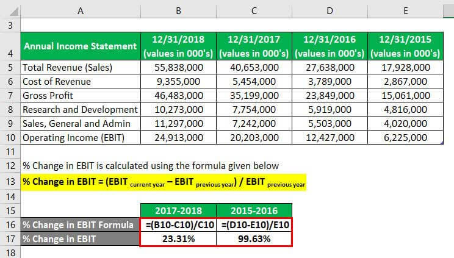Click the 23.31% result cell

click(178, 239)
